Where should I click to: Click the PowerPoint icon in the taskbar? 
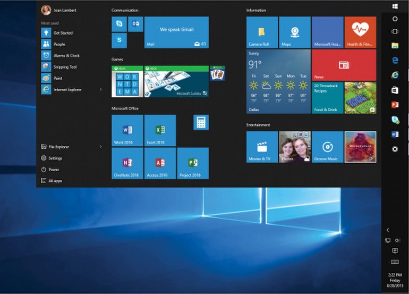tap(395, 105)
